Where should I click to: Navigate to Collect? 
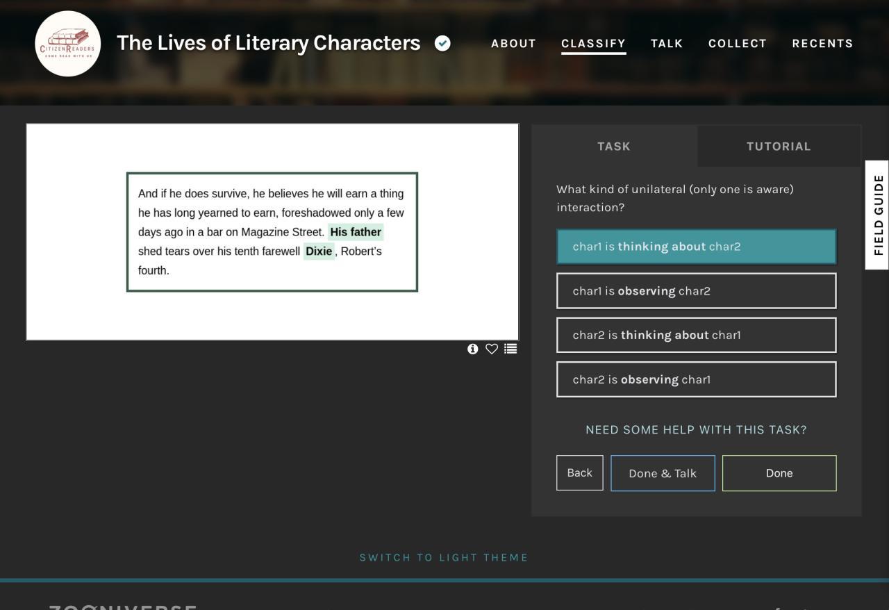coord(738,43)
